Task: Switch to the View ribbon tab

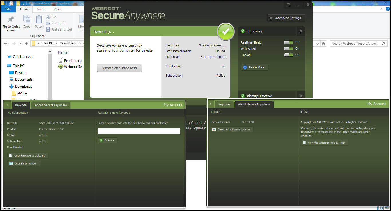Action: (57, 9)
